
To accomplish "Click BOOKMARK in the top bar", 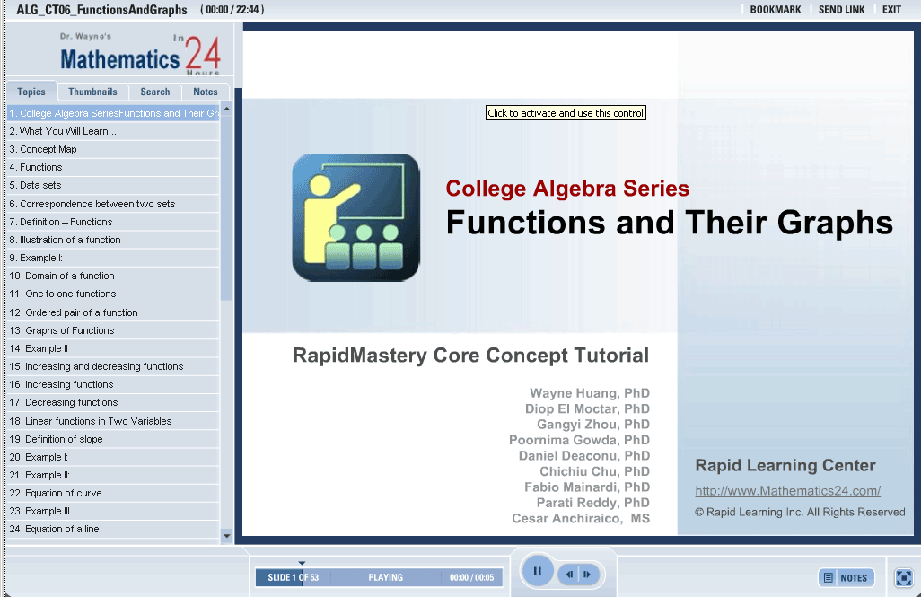I will (775, 10).
